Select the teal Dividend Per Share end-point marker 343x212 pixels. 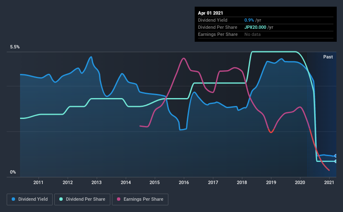[336, 161]
